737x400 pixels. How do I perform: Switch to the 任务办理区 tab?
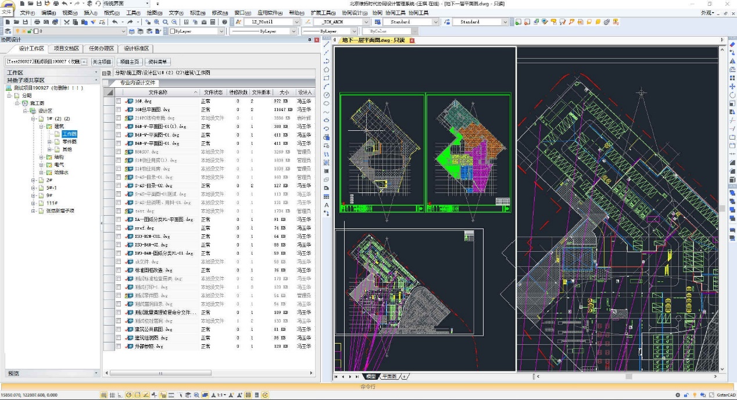101,49
